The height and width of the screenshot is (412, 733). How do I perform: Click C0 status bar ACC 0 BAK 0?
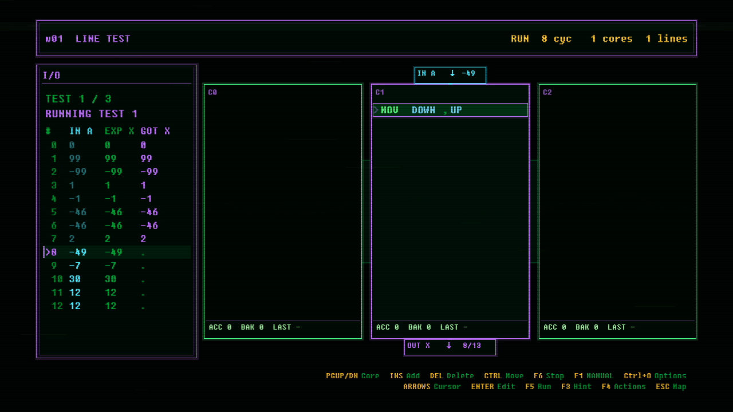[x=236, y=327]
